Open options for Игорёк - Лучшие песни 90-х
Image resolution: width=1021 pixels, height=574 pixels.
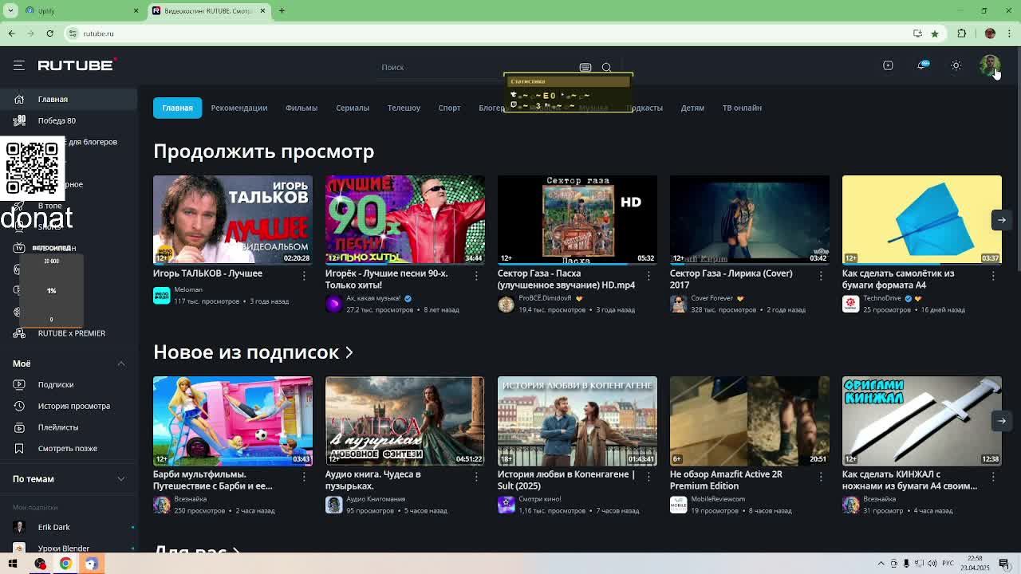pyautogui.click(x=476, y=276)
